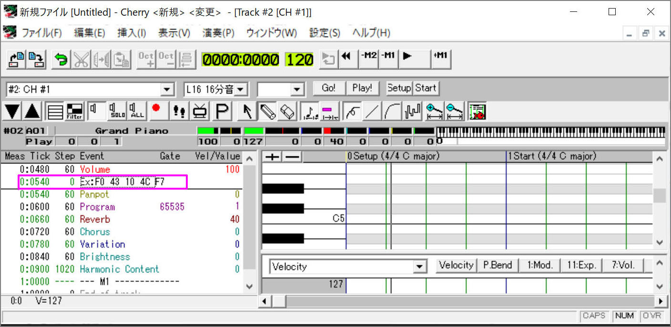The height and width of the screenshot is (327, 671).
Task: Click the event list scrollbar down arrow
Action: coord(249,286)
